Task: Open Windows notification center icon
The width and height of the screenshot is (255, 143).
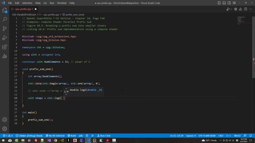Action: [x=251, y=140]
